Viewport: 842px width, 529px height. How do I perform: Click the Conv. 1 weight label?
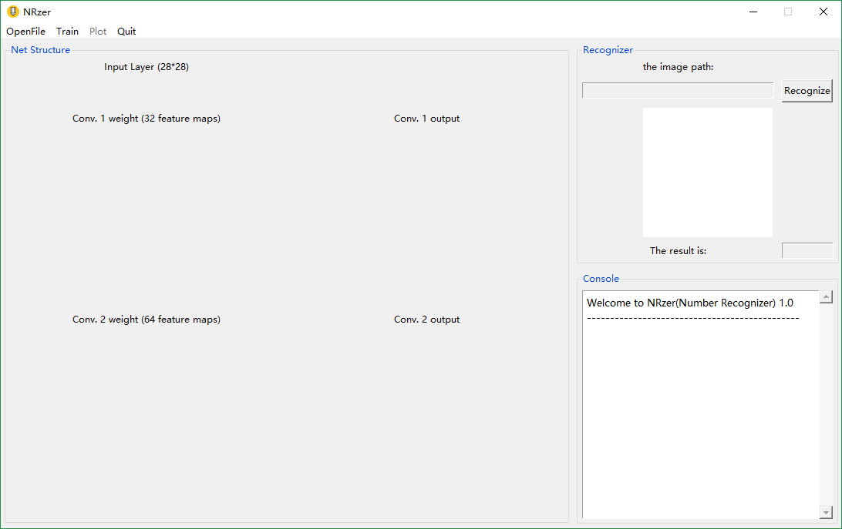(147, 119)
